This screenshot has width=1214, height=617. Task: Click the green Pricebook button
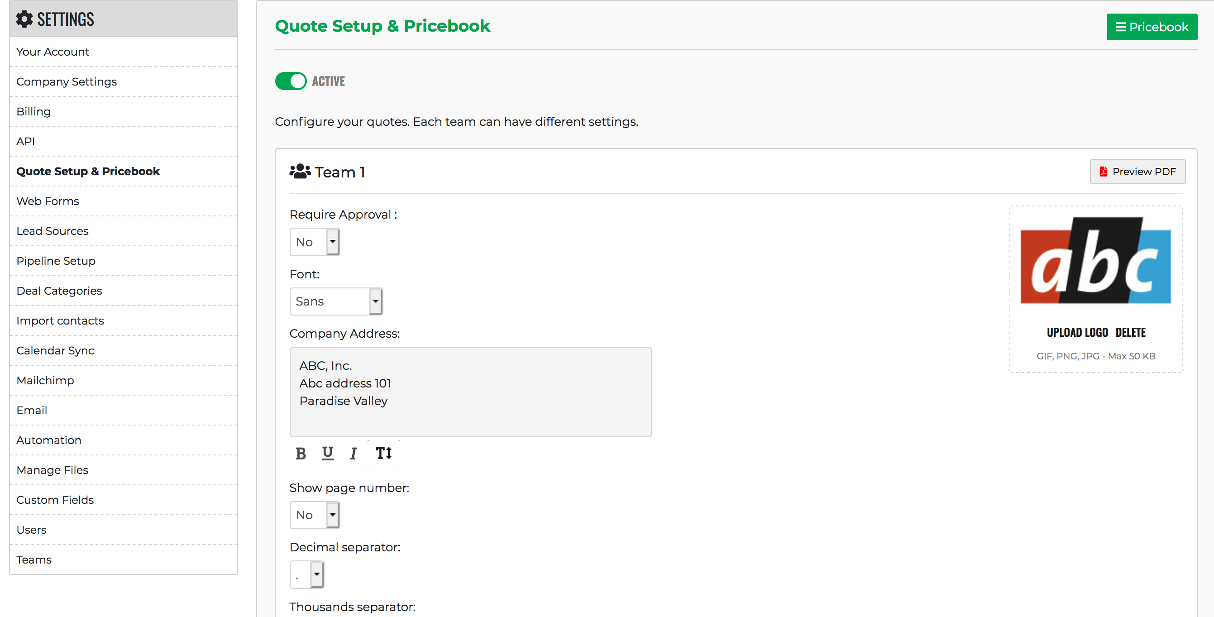pyautogui.click(x=1152, y=27)
